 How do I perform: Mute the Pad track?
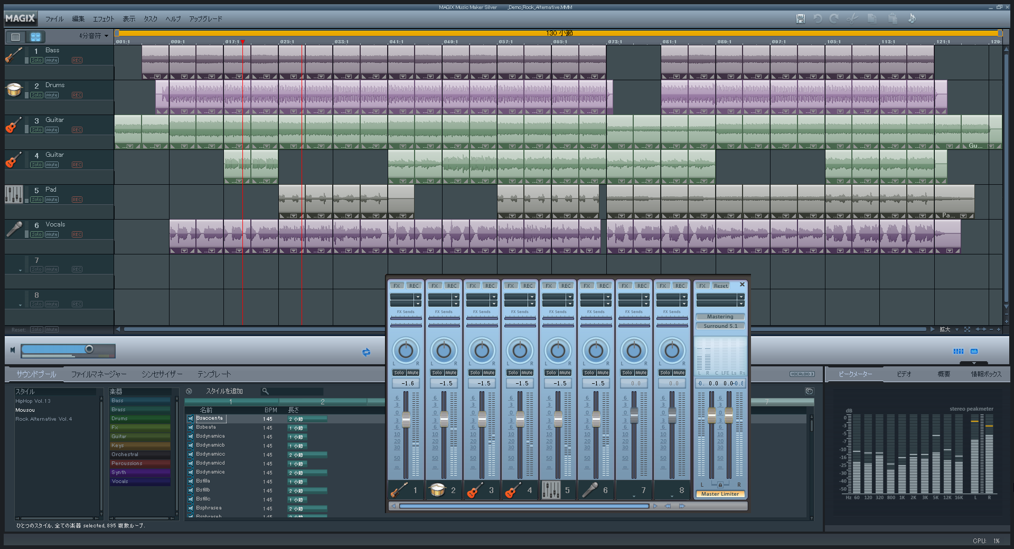click(52, 200)
